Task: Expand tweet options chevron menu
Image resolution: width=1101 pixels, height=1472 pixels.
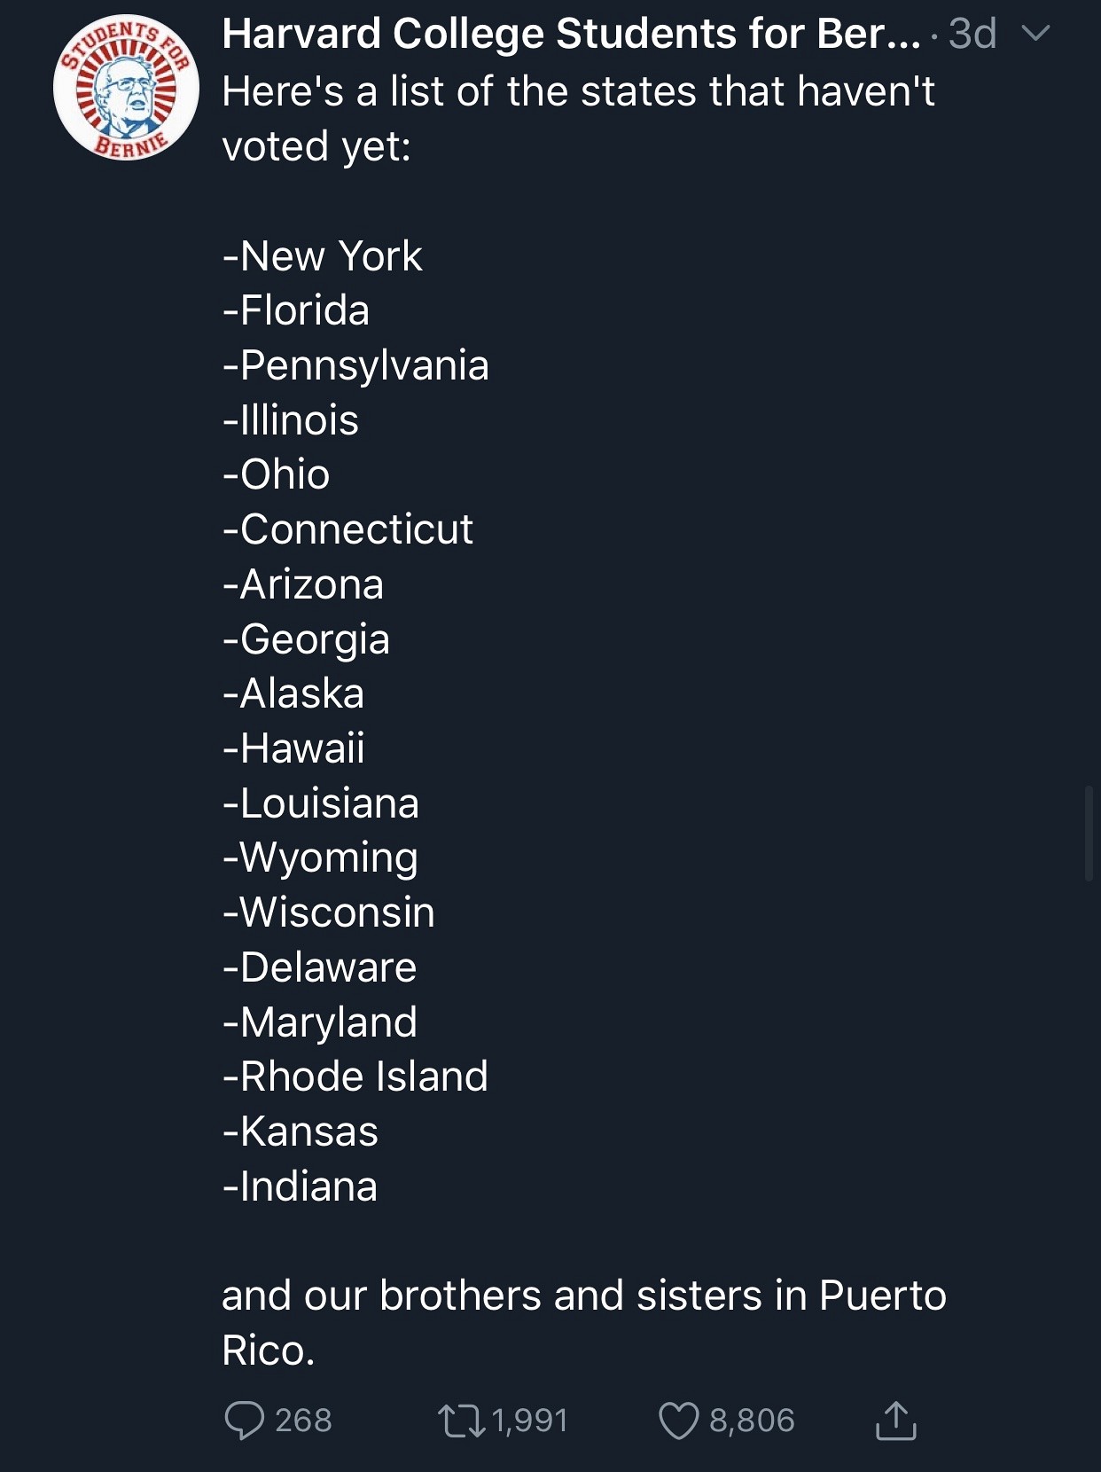Action: pos(1035,34)
